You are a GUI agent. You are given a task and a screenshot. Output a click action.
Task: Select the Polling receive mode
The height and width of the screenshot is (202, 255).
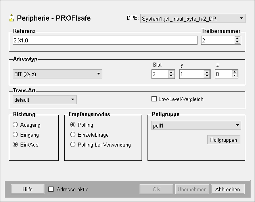73,125
